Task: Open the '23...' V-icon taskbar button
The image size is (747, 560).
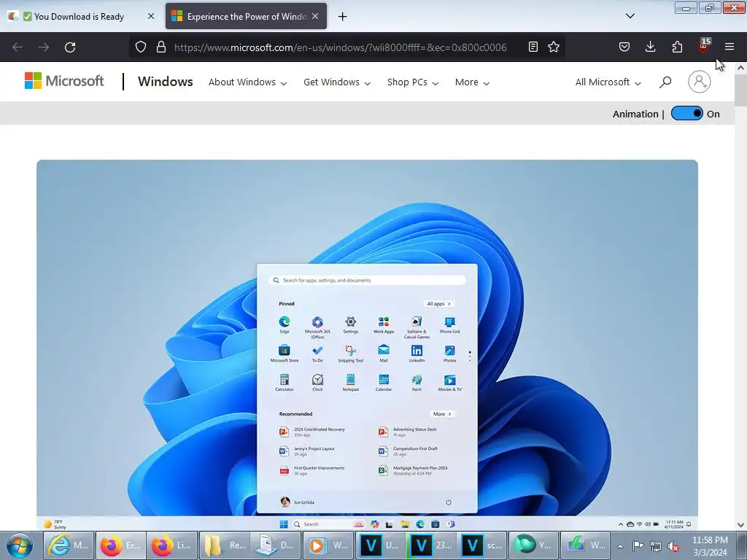Action: pos(430,545)
